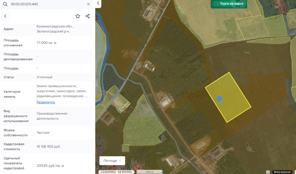Click Развернуть to expand land category
The width and height of the screenshot is (296, 174).
click(46, 102)
